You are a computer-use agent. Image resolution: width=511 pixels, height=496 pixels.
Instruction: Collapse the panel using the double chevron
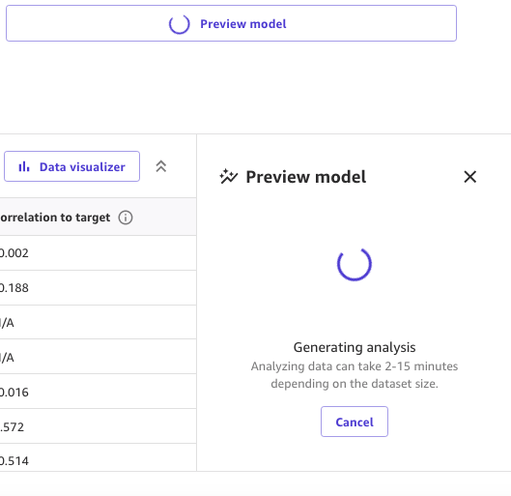161,166
